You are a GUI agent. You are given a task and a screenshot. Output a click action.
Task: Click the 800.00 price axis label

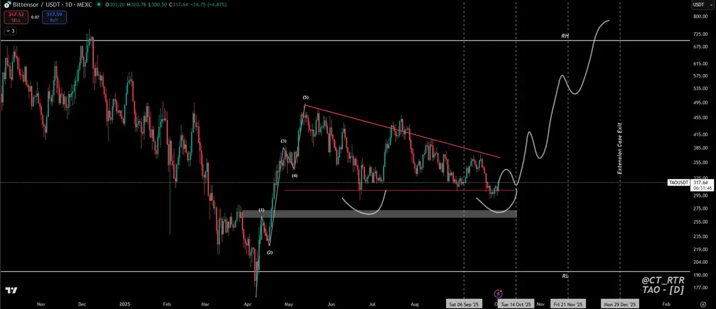point(699,17)
